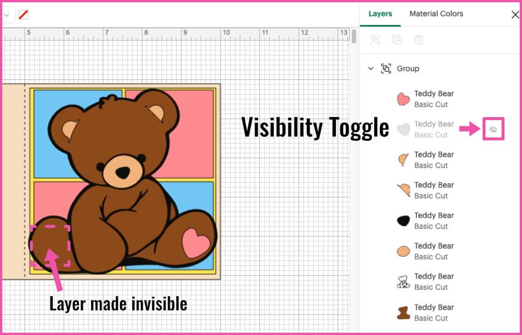Select the pink heart Teddy Bear layer
This screenshot has height=335, width=522.
[x=440, y=99]
